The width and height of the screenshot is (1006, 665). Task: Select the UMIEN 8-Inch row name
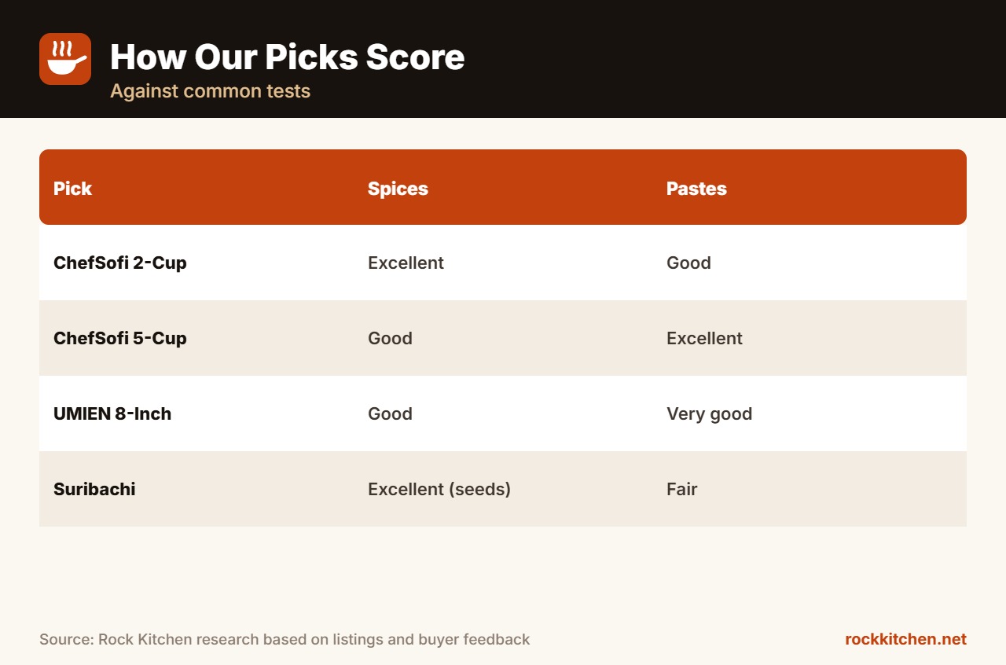click(112, 413)
